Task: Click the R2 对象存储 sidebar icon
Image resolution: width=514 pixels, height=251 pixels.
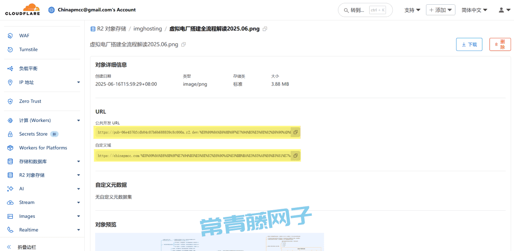Action: point(10,175)
